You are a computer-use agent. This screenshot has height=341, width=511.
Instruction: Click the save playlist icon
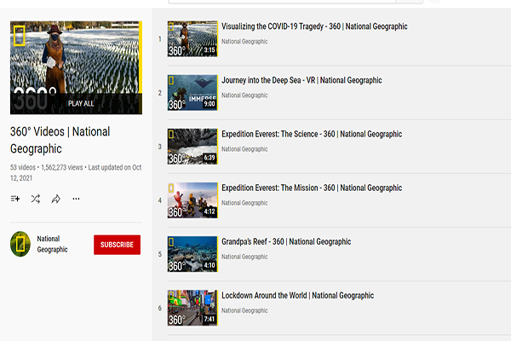tap(15, 199)
